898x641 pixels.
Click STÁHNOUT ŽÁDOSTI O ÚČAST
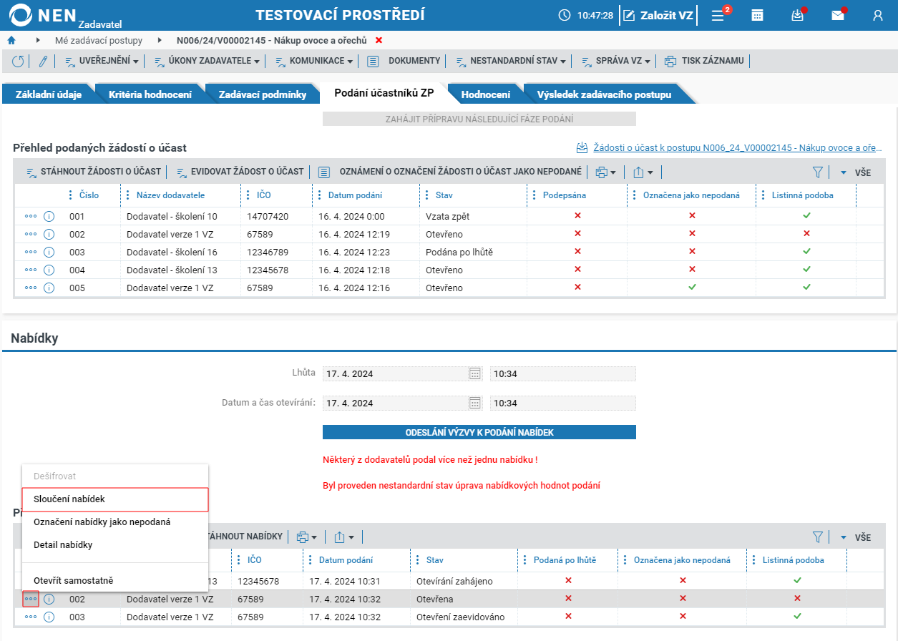(x=94, y=172)
